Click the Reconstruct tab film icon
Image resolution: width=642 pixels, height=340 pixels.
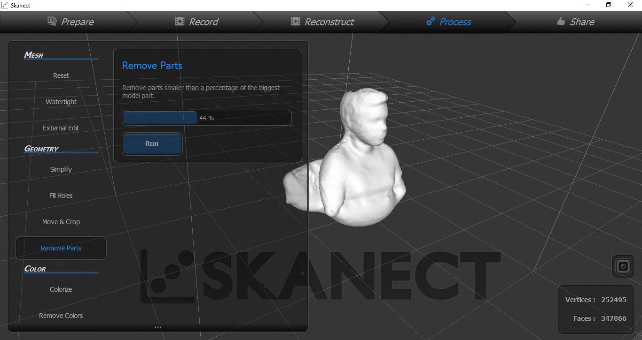point(295,21)
